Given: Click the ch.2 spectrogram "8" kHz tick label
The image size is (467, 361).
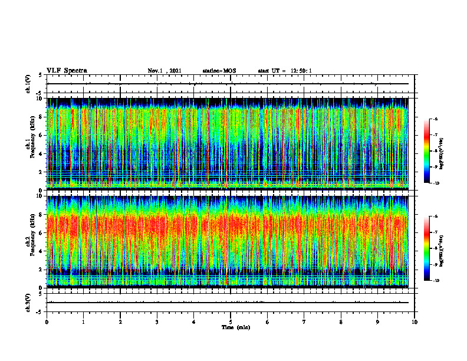Looking at the screenshot, I should [41, 215].
